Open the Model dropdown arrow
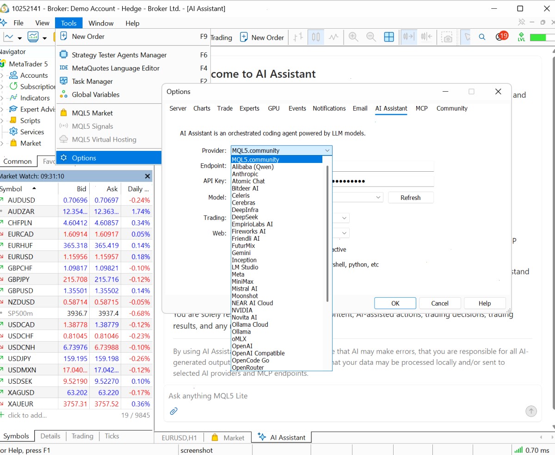 point(378,198)
